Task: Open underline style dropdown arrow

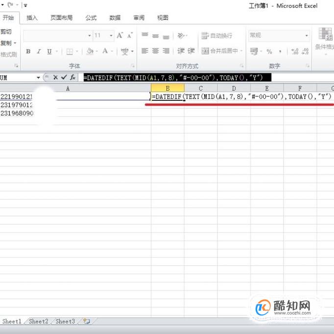Action: tap(57, 51)
